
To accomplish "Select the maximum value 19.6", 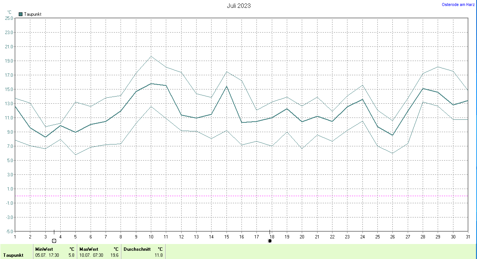I will [x=114, y=255].
